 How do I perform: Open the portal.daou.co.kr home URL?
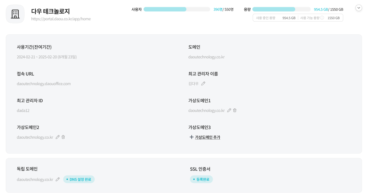pyautogui.click(x=61, y=19)
